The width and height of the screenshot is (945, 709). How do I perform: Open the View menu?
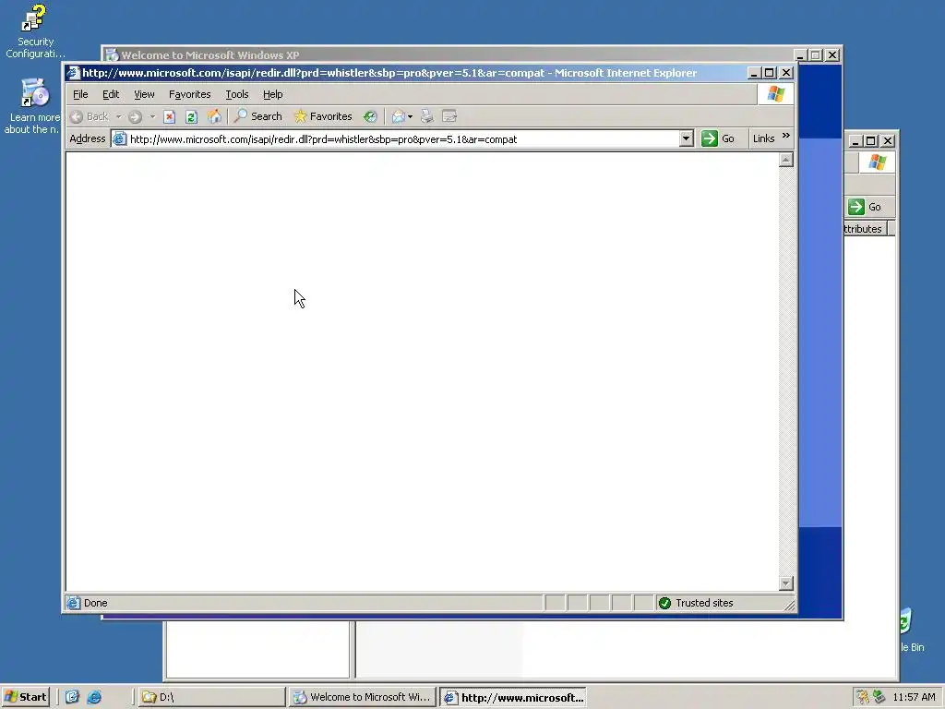144,94
